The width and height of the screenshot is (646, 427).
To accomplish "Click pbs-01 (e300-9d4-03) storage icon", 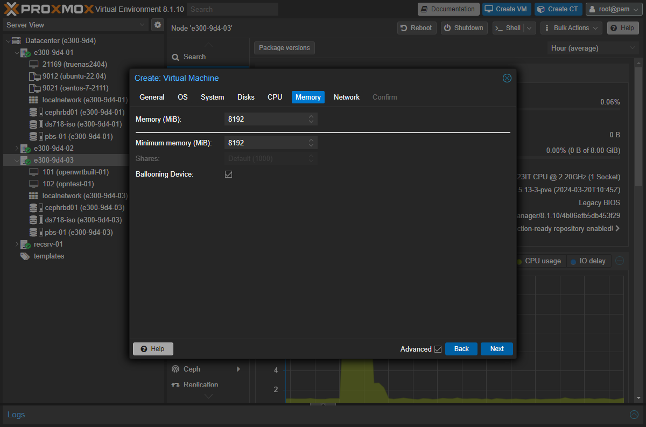I will point(36,232).
